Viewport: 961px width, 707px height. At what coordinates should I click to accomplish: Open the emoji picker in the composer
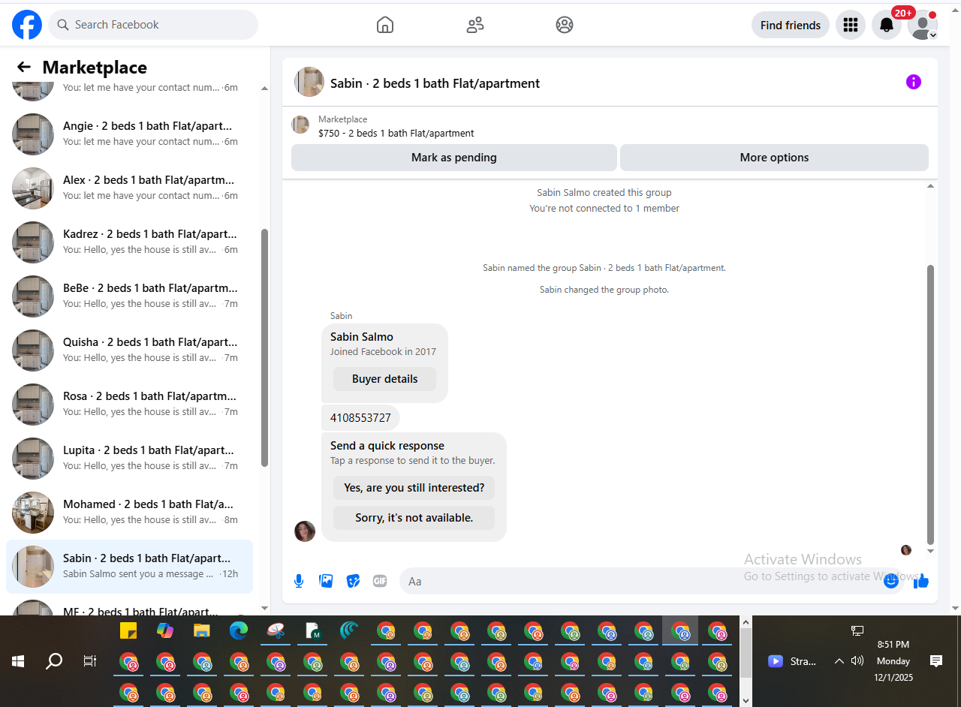[891, 581]
